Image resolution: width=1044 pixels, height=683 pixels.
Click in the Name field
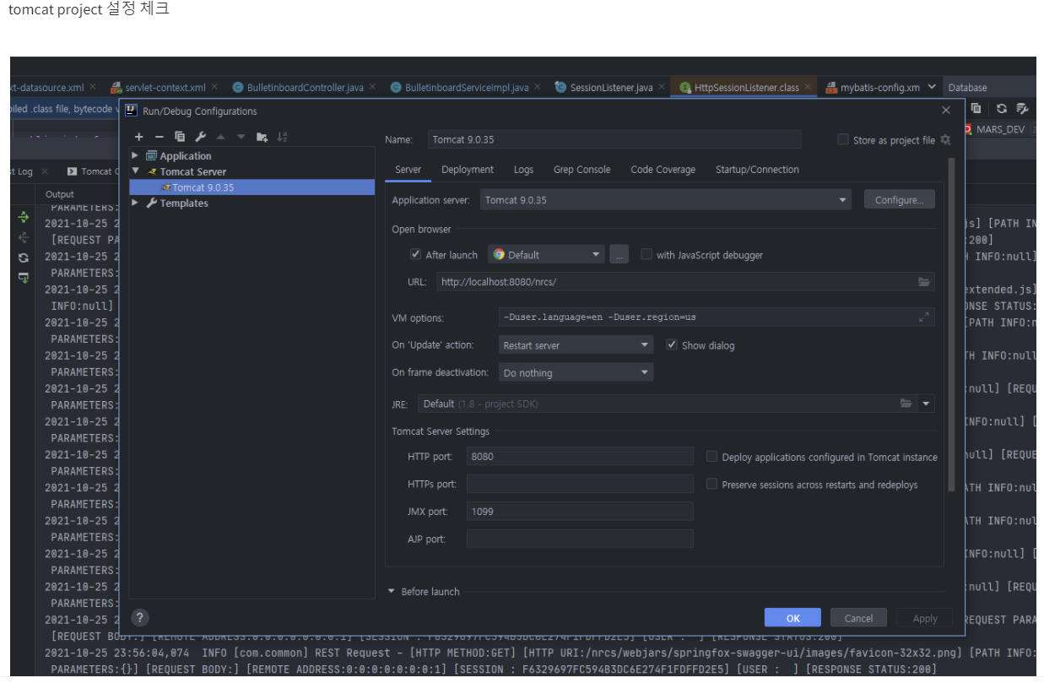point(614,139)
